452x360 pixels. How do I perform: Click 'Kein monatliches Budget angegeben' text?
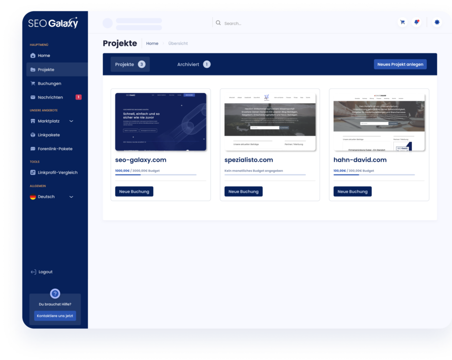254,171
